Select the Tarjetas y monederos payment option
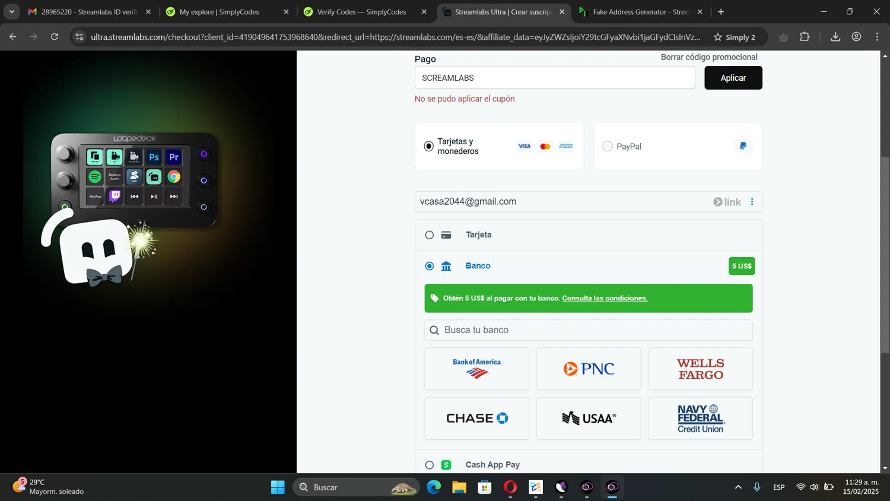Screen dimensions: 890x501 [499, 146]
